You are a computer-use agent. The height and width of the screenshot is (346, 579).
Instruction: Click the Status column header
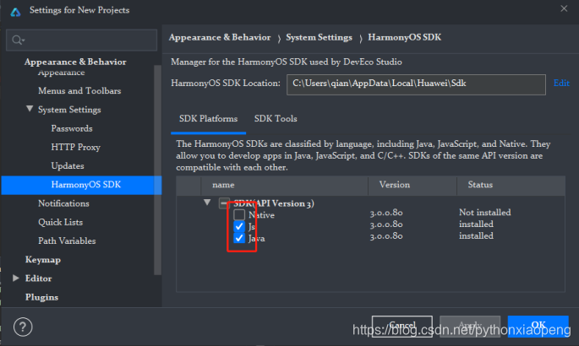(511, 186)
